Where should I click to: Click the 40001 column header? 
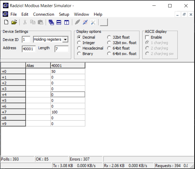point(68,66)
